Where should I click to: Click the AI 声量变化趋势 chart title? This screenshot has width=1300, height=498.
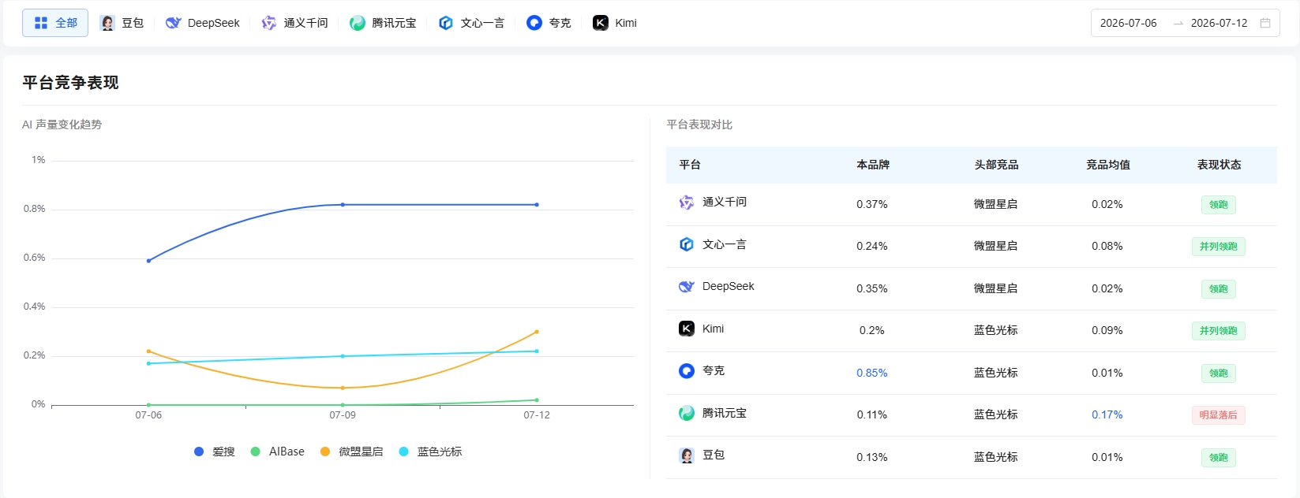coord(62,124)
